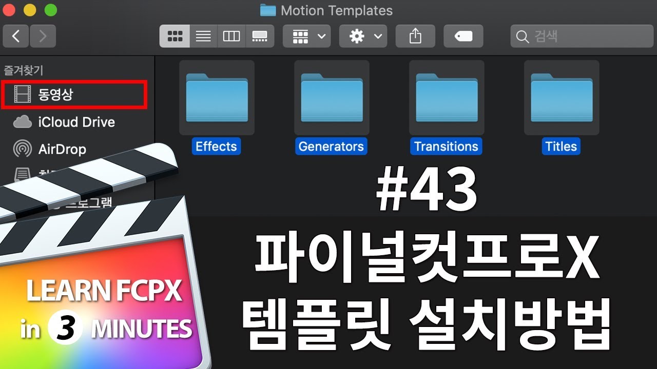Viewport: 657px width, 369px height.
Task: Go back with the left chevron button
Action: [16, 36]
